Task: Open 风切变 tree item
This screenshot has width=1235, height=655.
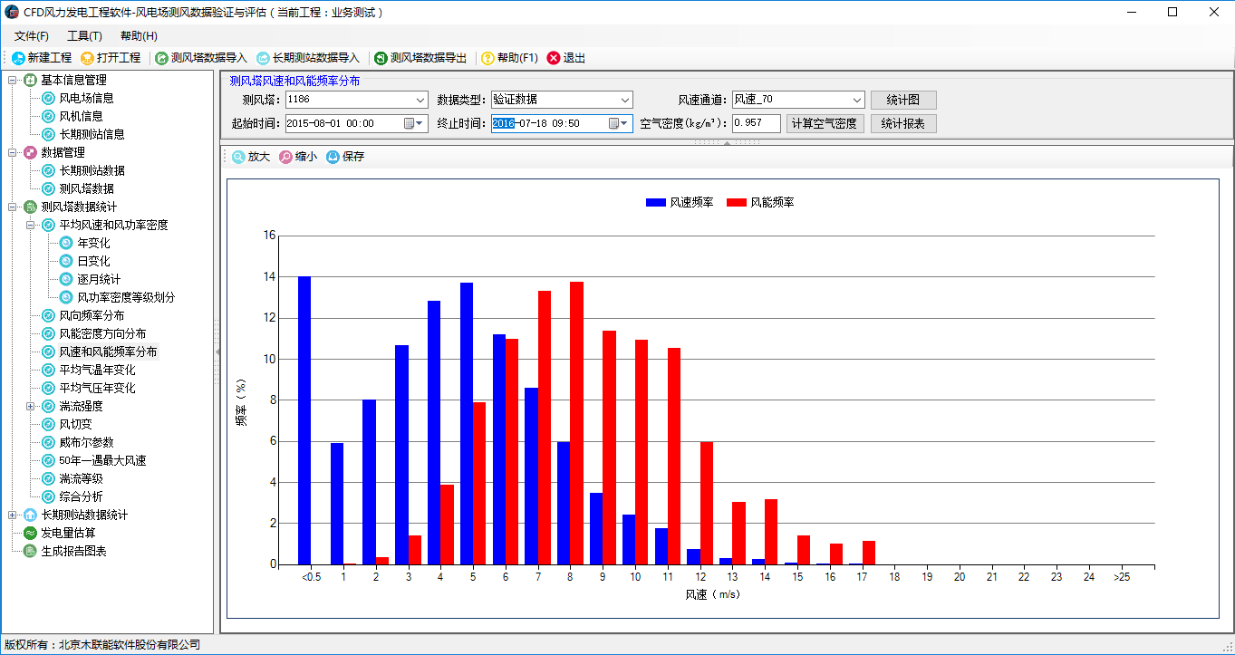Action: pos(75,424)
